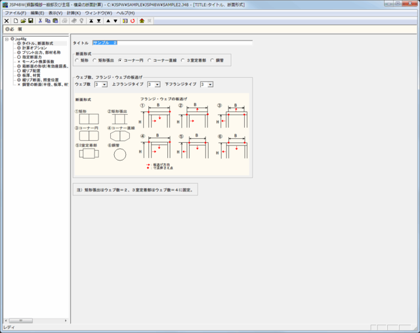
Task: Open the 上フランジタイプ dropdown
Action: (157, 85)
